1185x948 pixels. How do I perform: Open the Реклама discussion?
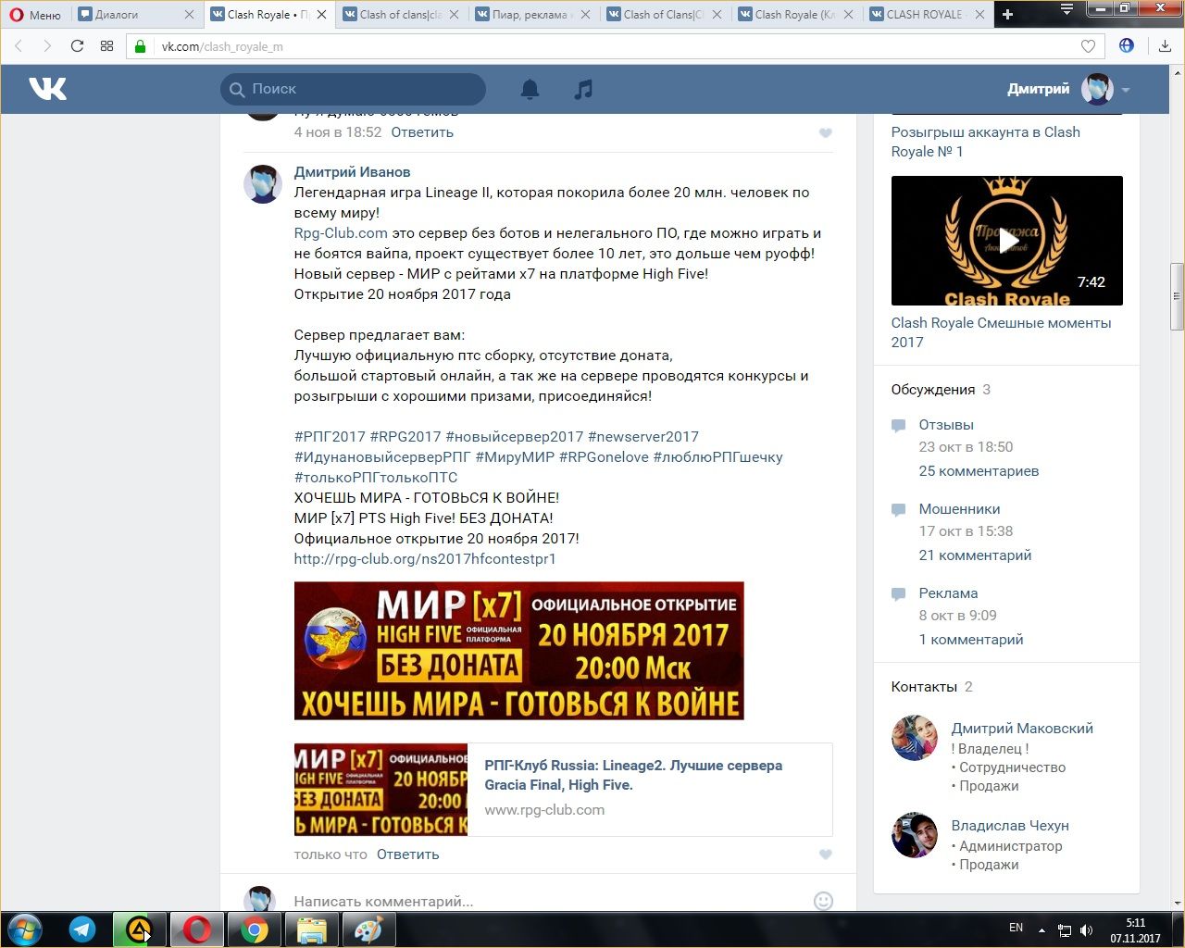948,593
